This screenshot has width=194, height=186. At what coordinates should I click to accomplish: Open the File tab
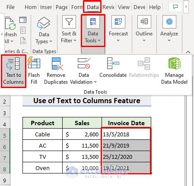click(x=10, y=7)
